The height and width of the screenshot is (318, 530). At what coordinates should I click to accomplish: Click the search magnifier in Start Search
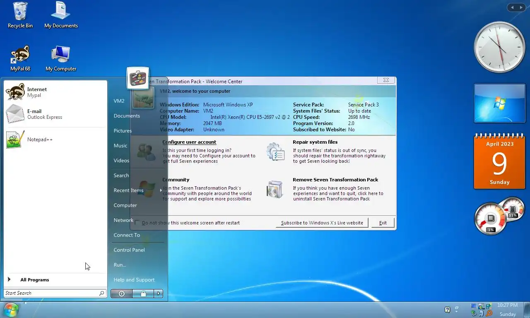102,293
